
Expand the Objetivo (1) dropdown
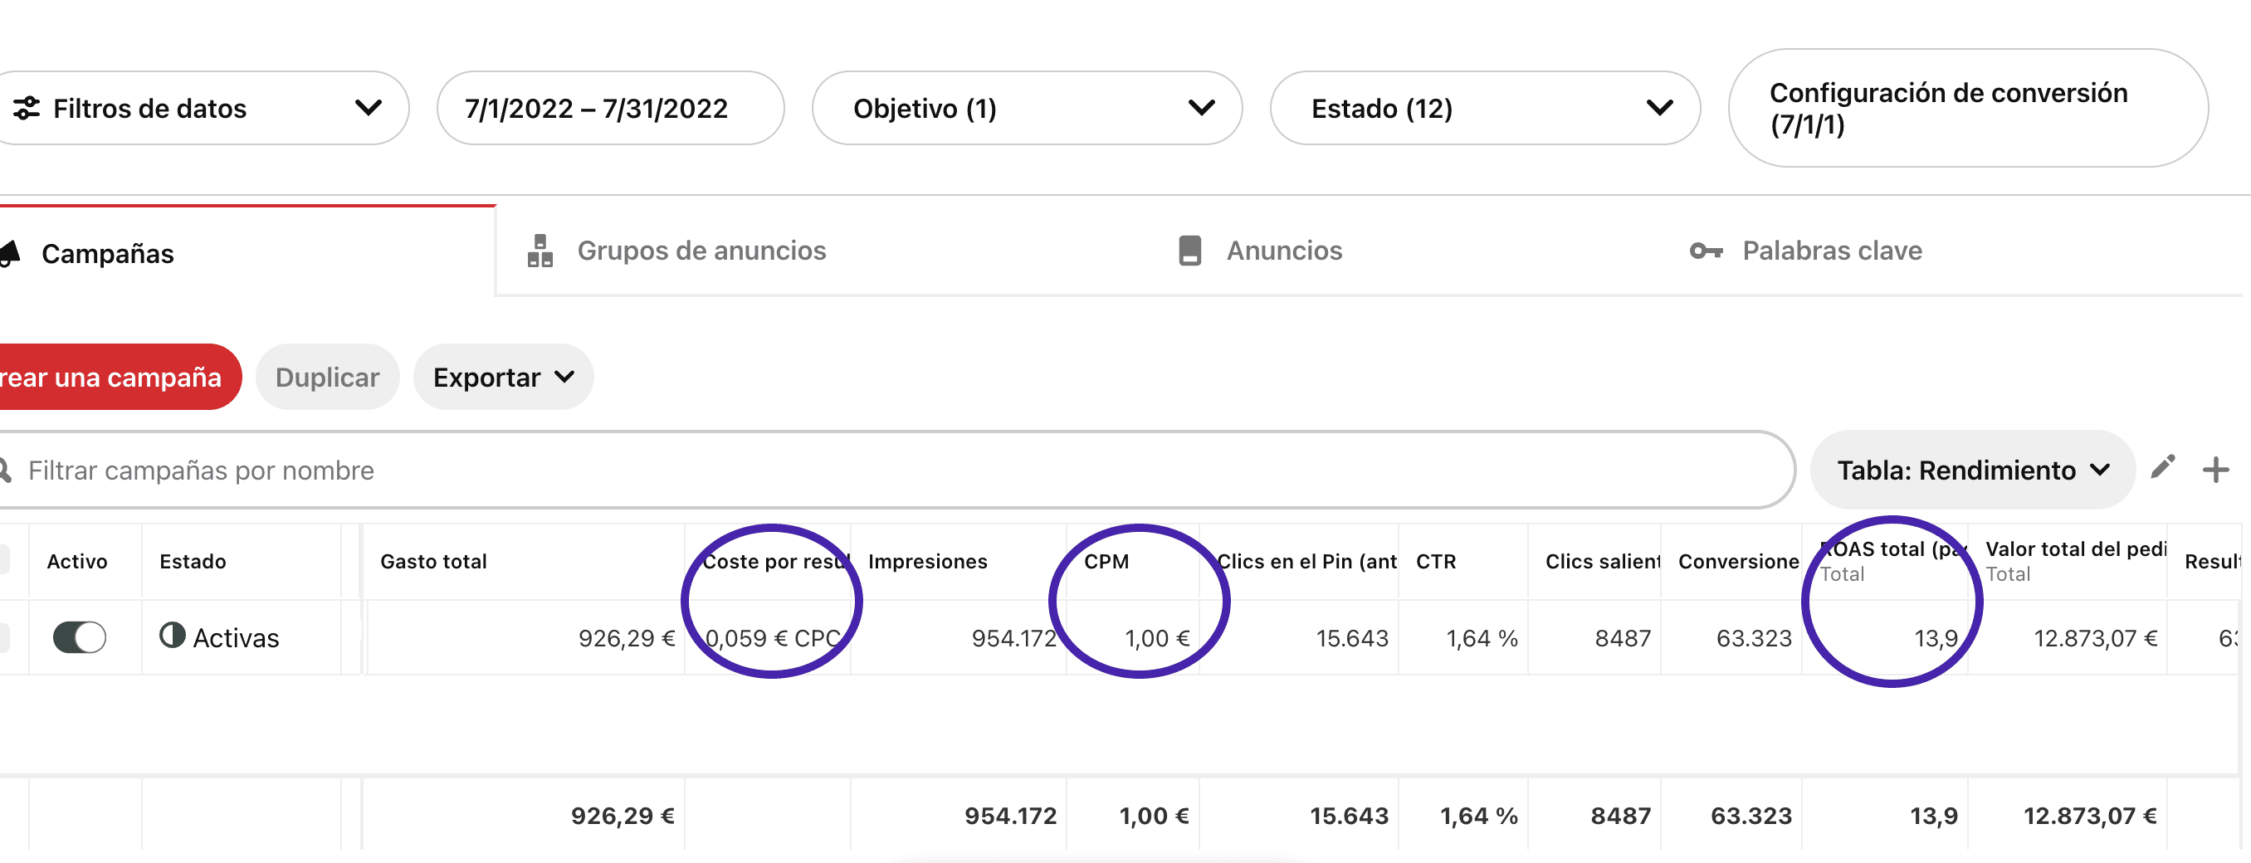coord(1026,109)
